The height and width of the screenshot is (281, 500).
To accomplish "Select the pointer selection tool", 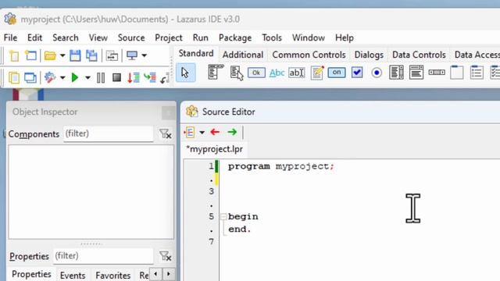I will click(185, 73).
